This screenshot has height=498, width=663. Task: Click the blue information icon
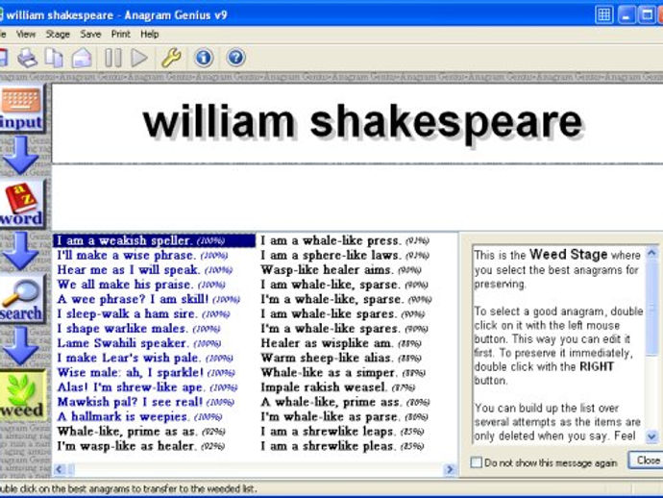(204, 58)
